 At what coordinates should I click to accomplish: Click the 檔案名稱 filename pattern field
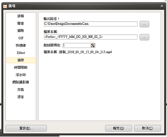[91, 37]
